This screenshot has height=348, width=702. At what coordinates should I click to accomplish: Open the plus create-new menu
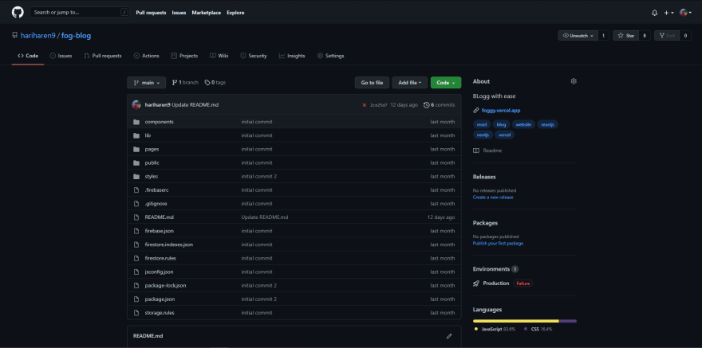(x=668, y=13)
